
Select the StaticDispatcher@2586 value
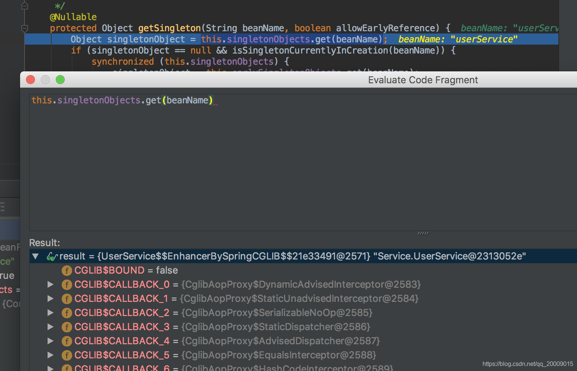pyautogui.click(x=276, y=327)
